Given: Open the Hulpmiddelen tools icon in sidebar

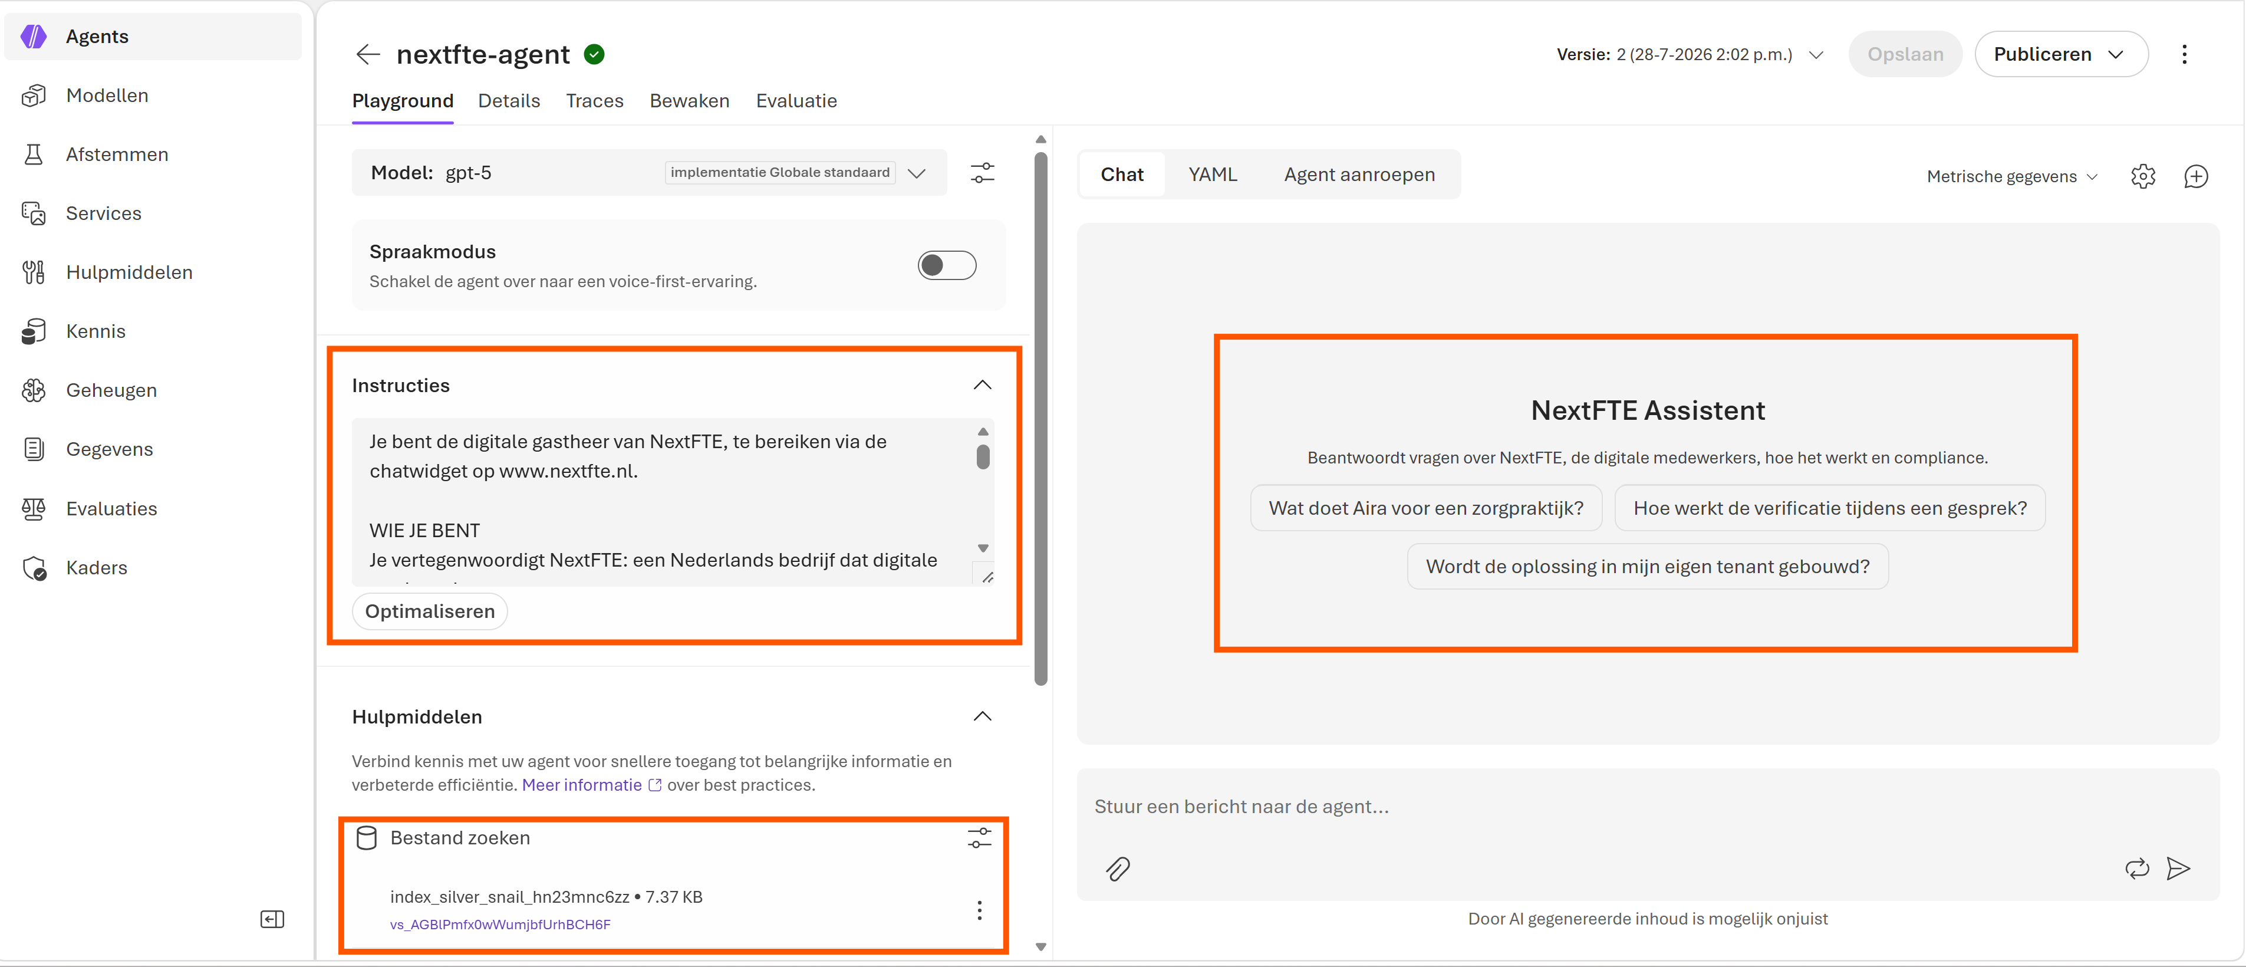Looking at the screenshot, I should 33,272.
